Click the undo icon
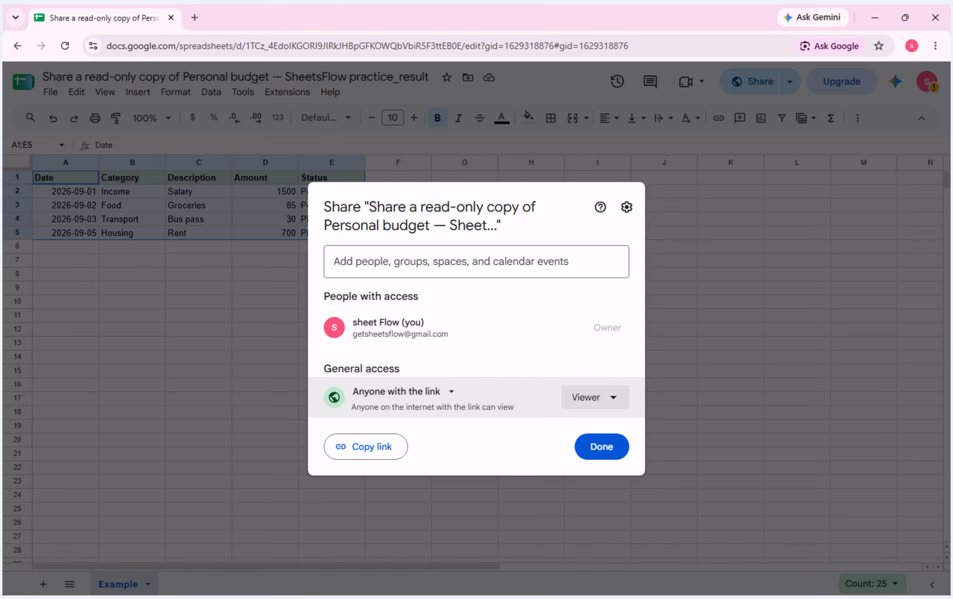 53,118
